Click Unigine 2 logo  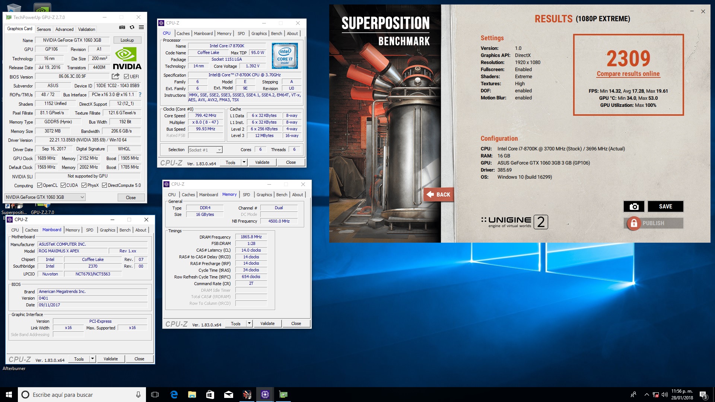coord(514,222)
